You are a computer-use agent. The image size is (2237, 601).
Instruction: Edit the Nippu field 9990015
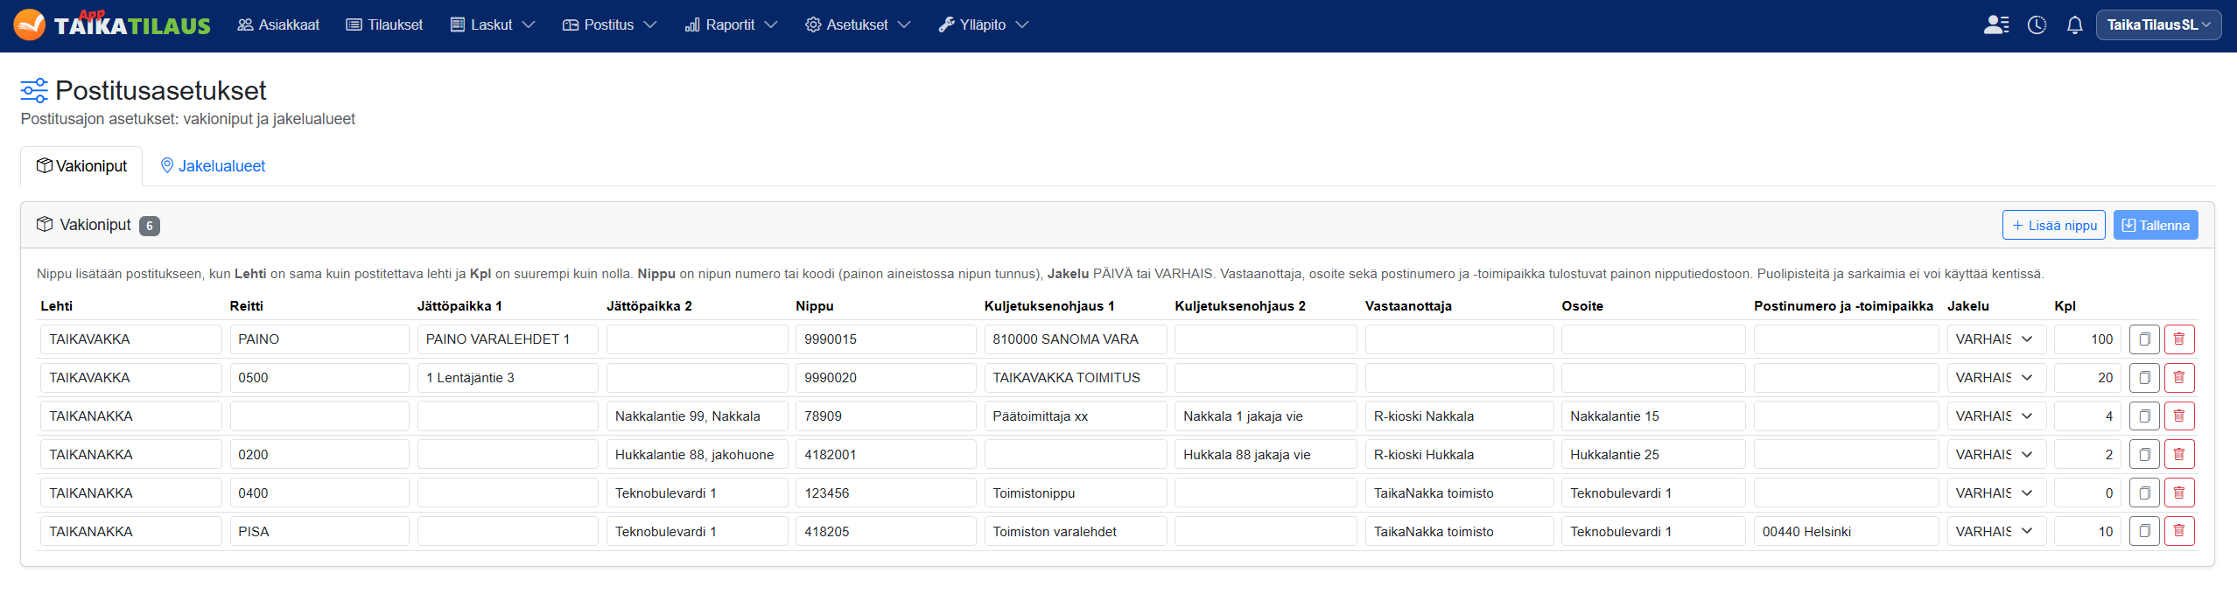(x=886, y=339)
